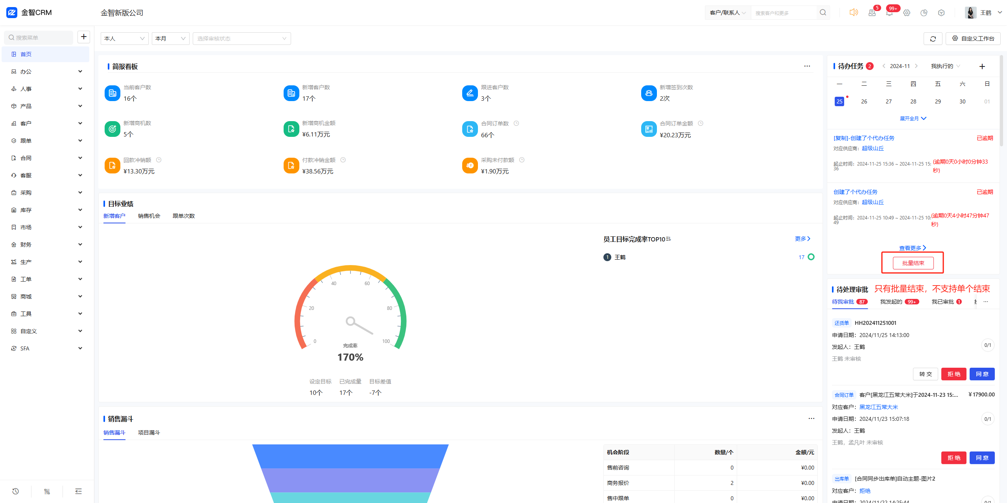The height and width of the screenshot is (503, 1007).
Task: Click the sliders settings icon at sidebar bottom
Action: pyautogui.click(x=47, y=491)
